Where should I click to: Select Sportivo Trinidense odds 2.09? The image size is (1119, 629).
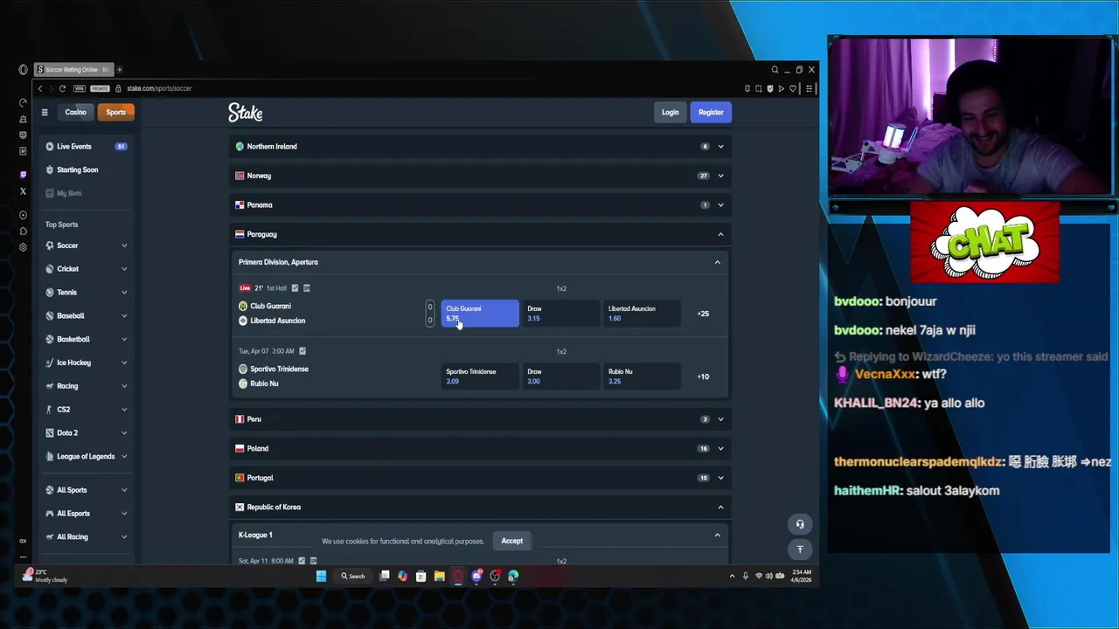[480, 377]
